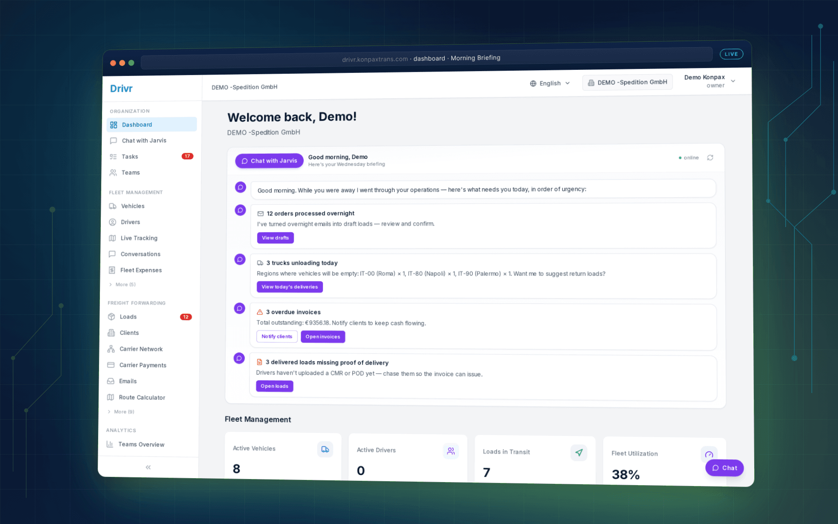838x524 pixels.
Task: Click the Active Vehicles truck icon
Action: (325, 449)
